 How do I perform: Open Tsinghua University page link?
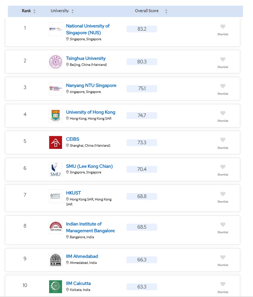86,58
